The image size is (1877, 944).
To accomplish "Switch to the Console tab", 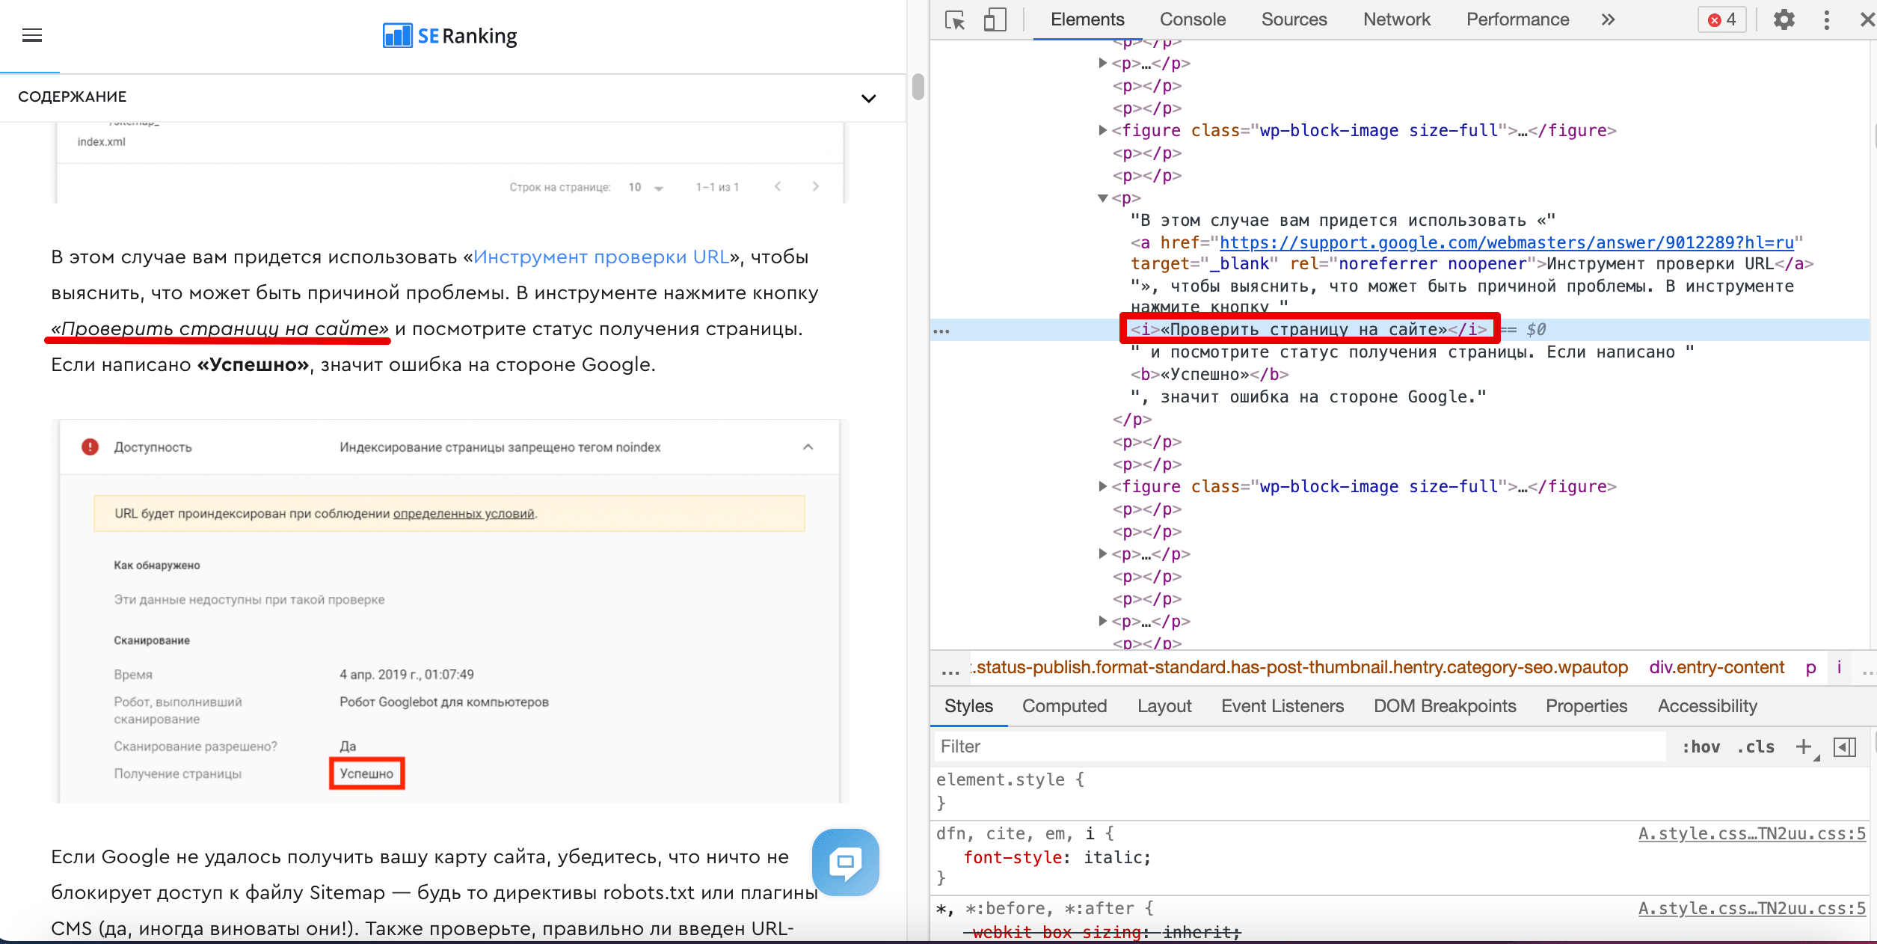I will (x=1193, y=20).
